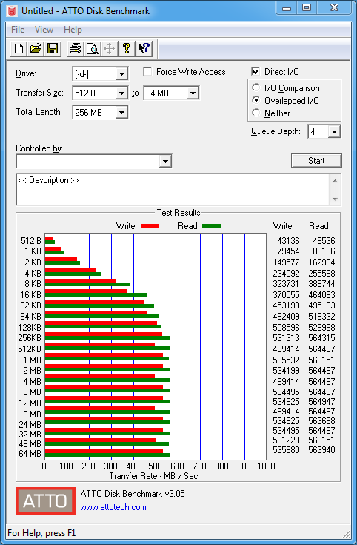Minimize the ATTO Disk Benchmark window

coord(287,8)
